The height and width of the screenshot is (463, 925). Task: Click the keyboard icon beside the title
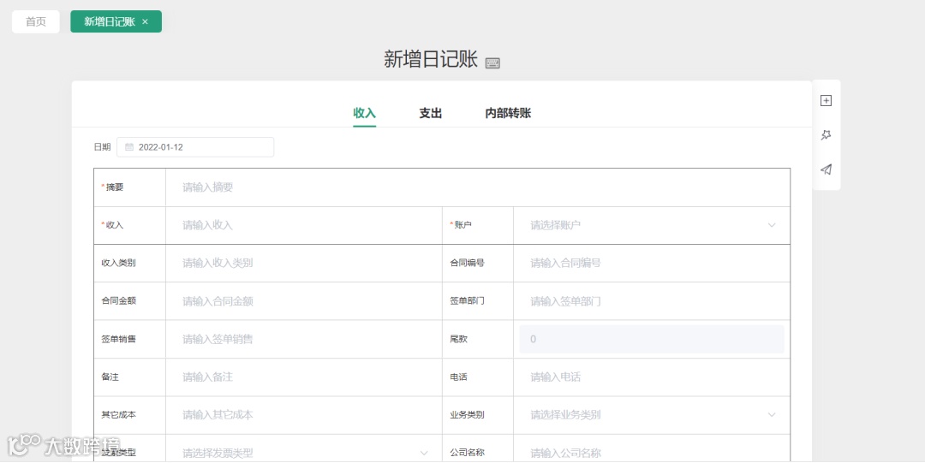pyautogui.click(x=492, y=63)
